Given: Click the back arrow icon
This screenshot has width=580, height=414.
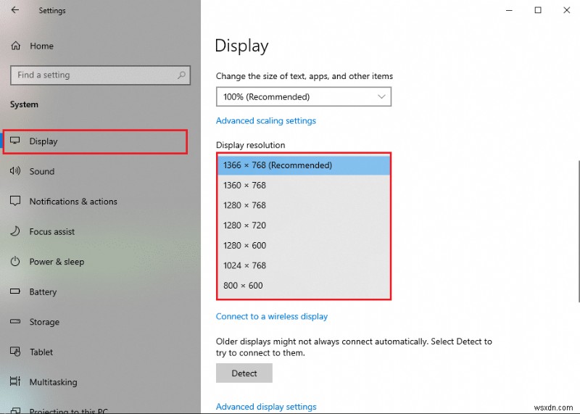Looking at the screenshot, I should click(x=16, y=11).
